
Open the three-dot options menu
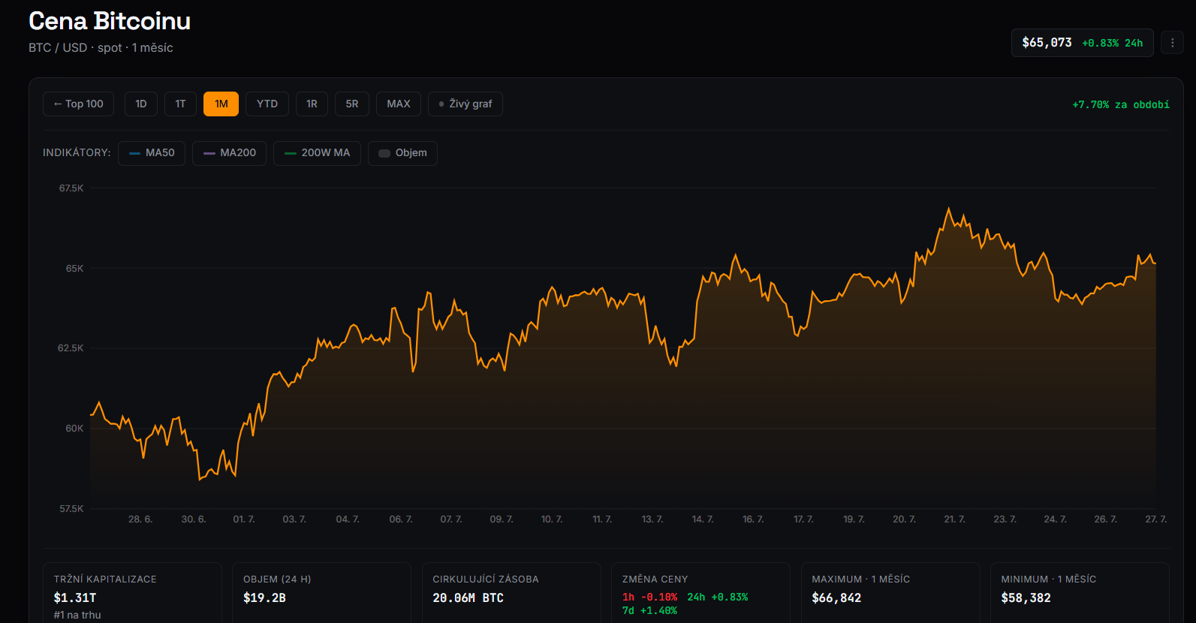pyautogui.click(x=1172, y=43)
